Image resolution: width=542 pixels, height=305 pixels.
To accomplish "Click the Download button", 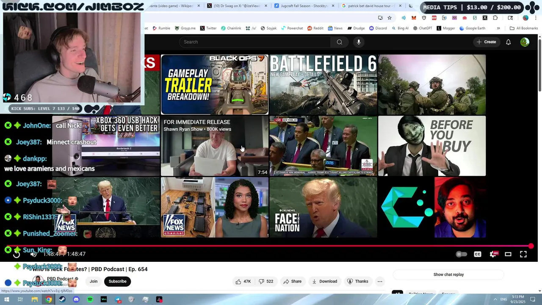I will 324,281.
